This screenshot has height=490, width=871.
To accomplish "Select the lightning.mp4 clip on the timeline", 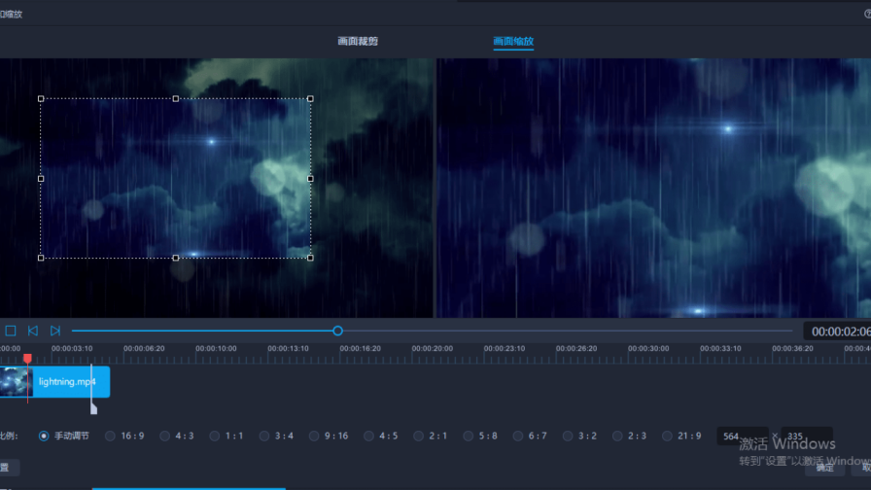I will pyautogui.click(x=68, y=382).
